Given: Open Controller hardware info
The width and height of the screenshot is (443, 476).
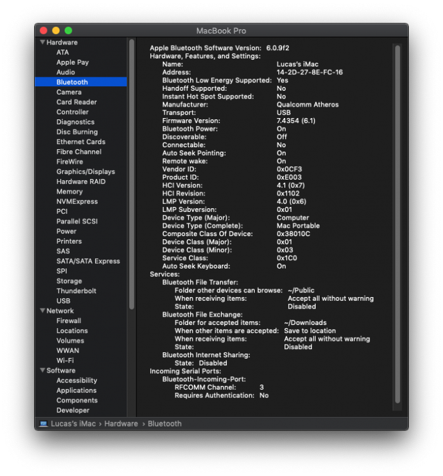Looking at the screenshot, I should tap(72, 112).
